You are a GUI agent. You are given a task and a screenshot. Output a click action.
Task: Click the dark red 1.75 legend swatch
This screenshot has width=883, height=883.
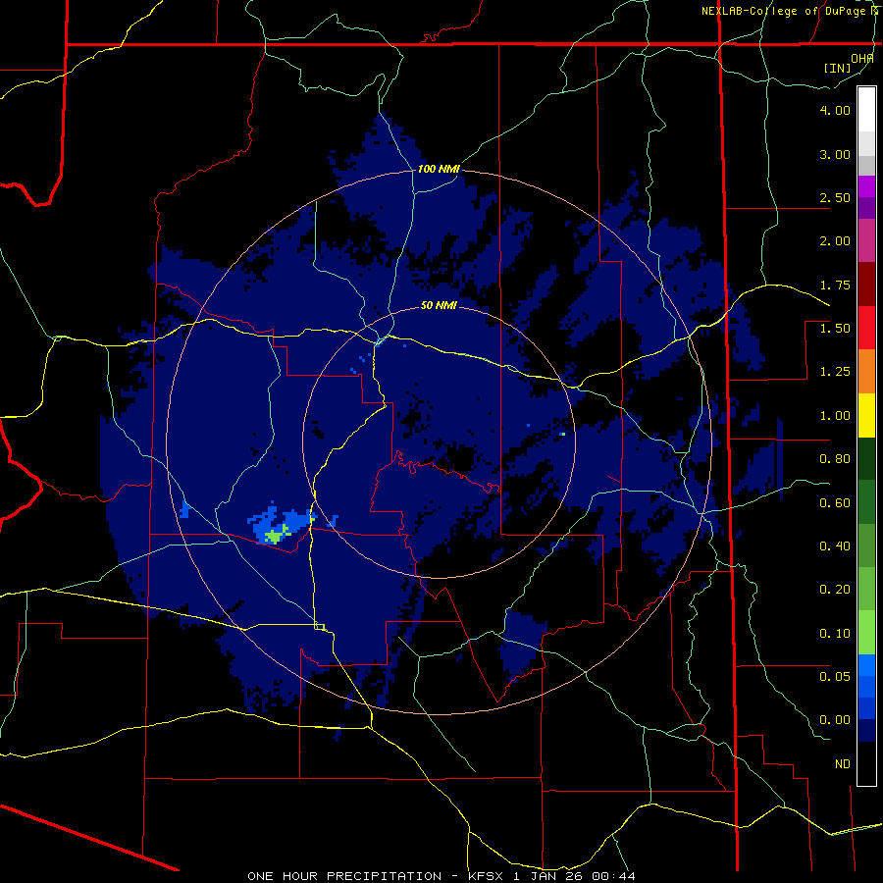pos(866,285)
